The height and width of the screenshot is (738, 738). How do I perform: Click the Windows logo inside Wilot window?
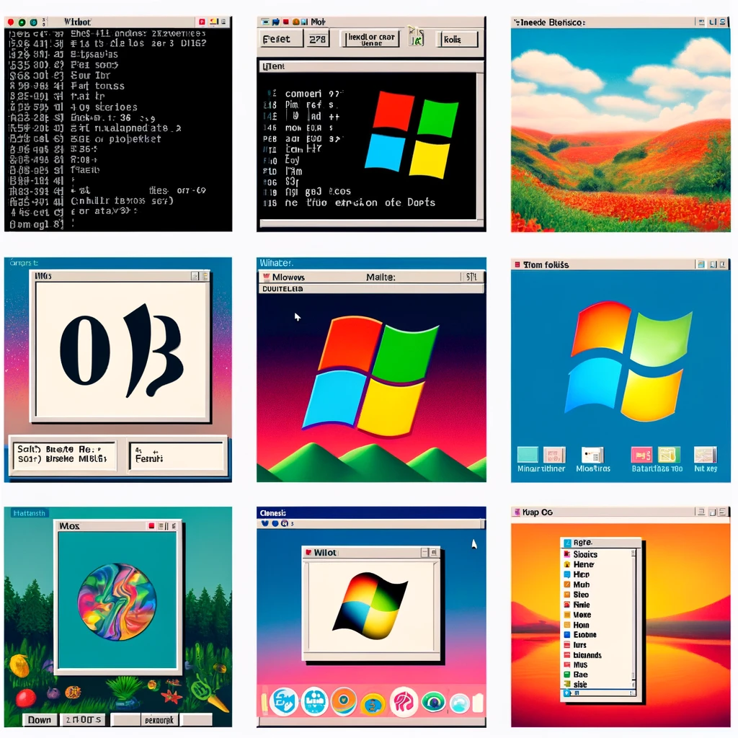(x=371, y=605)
